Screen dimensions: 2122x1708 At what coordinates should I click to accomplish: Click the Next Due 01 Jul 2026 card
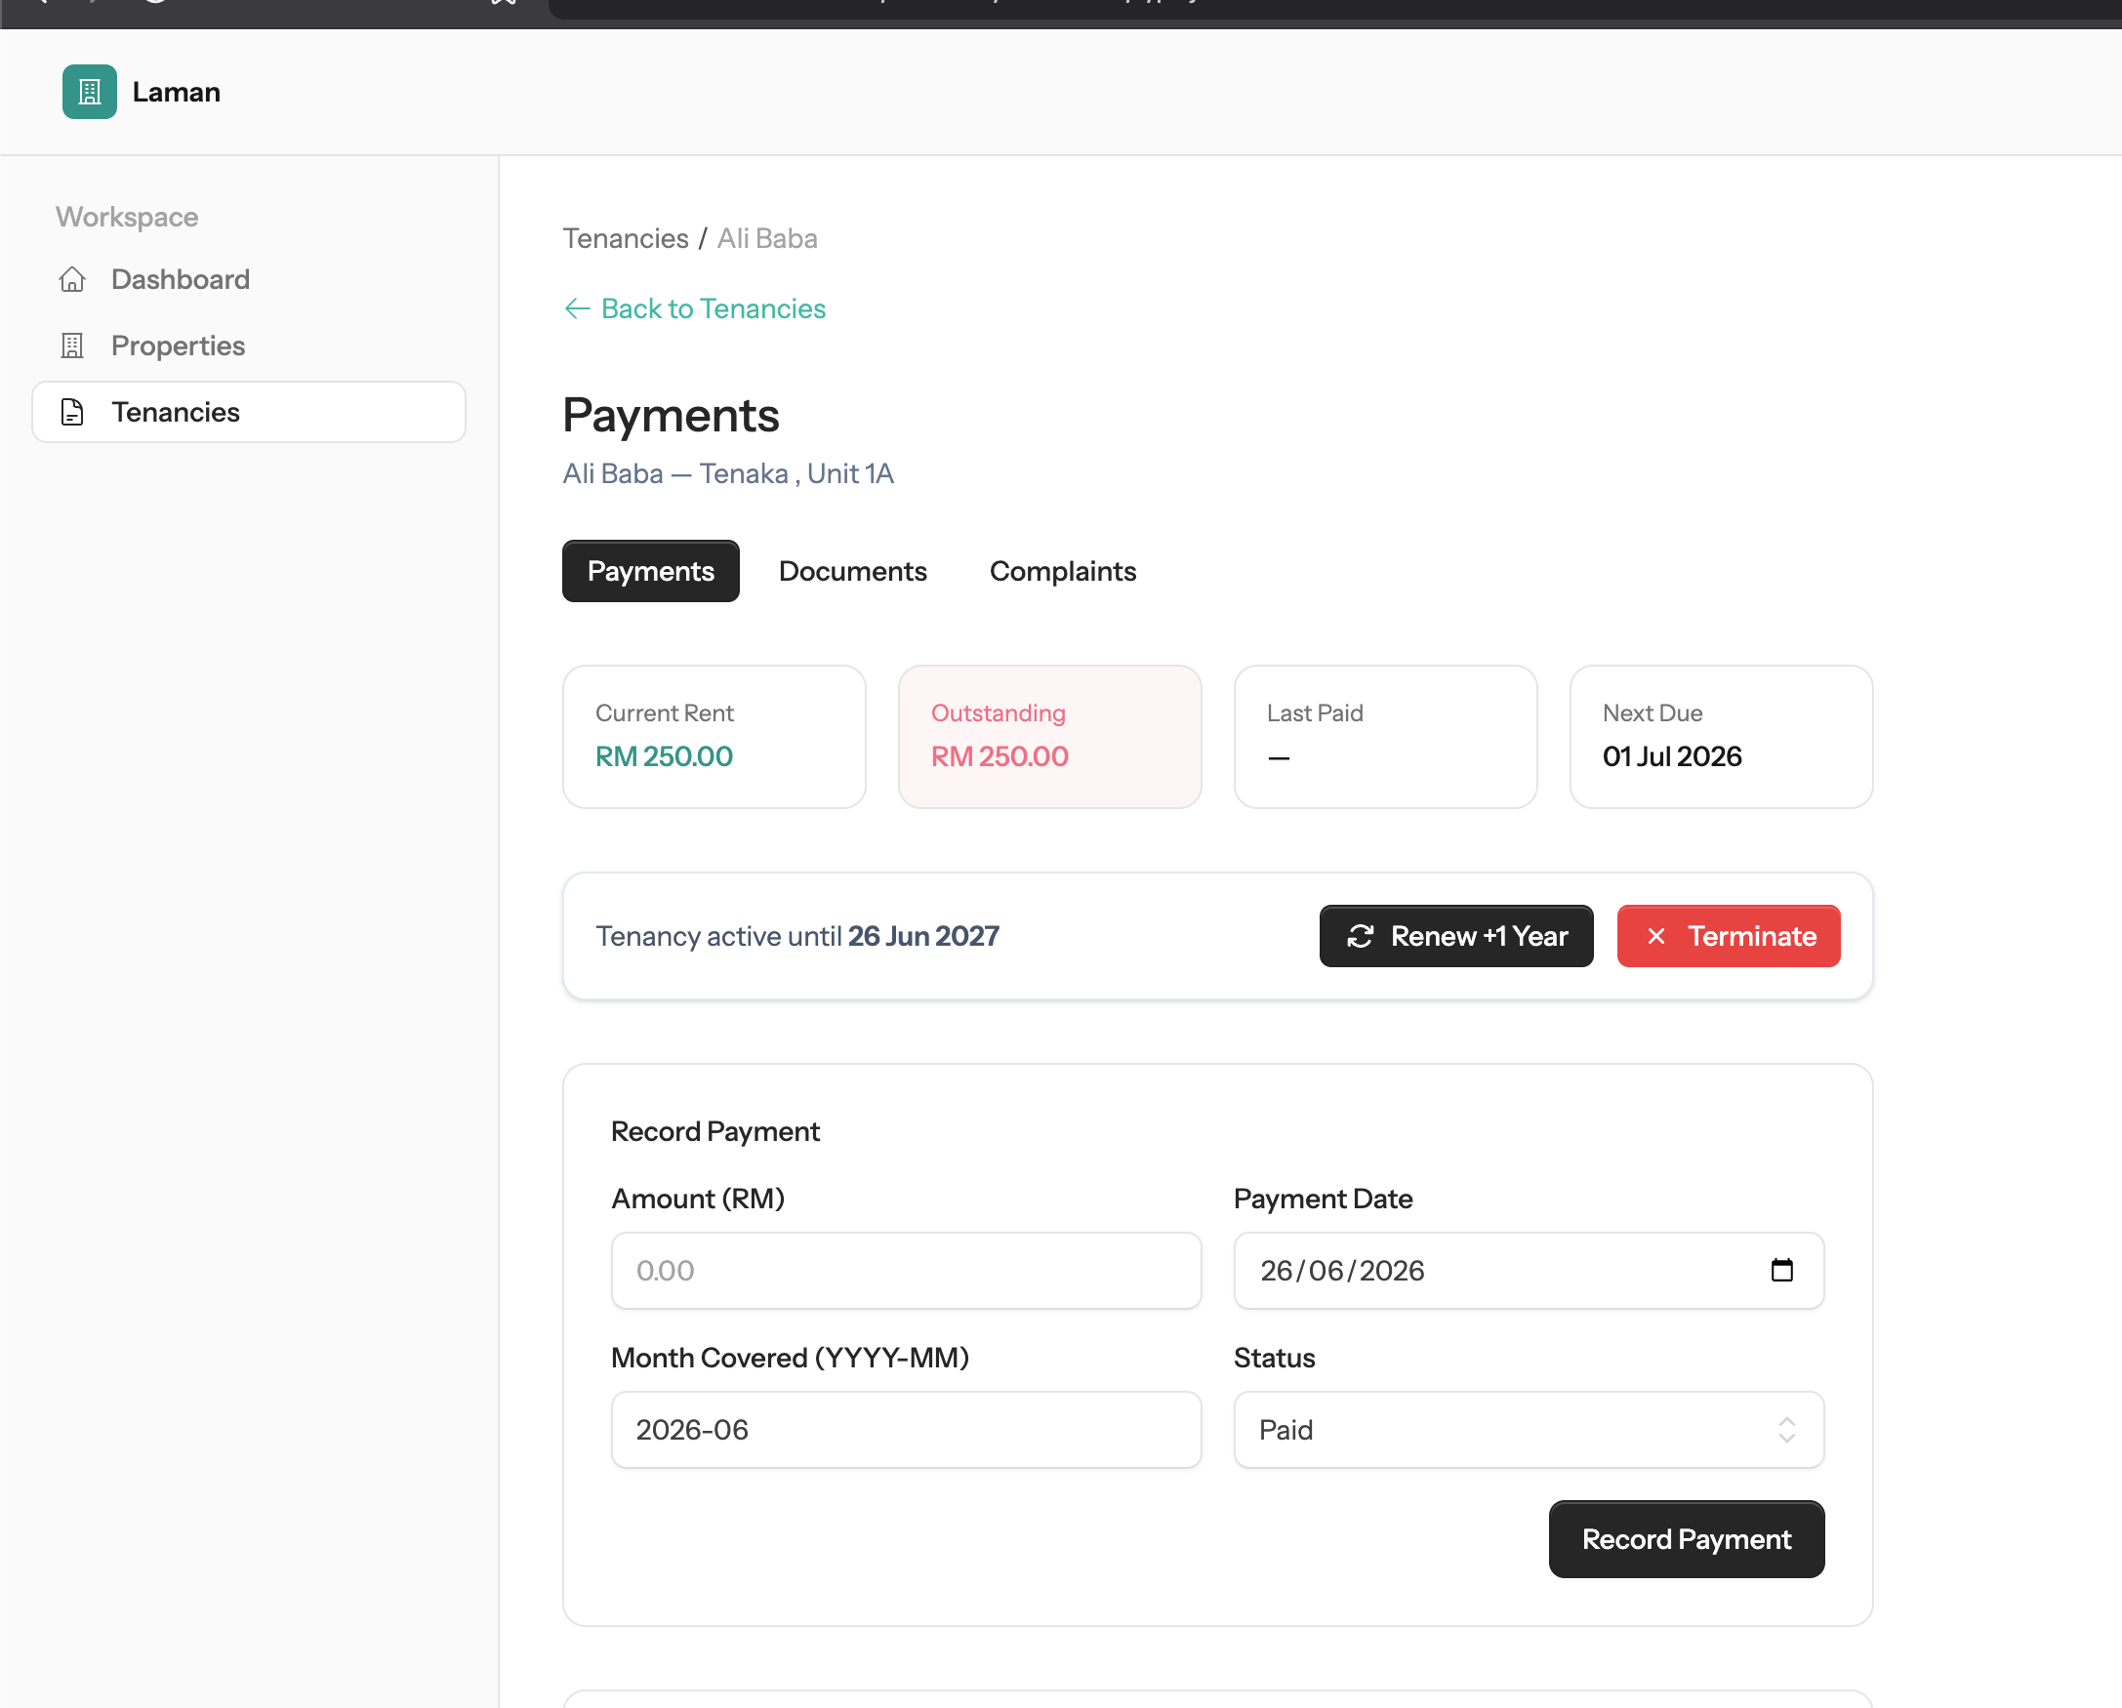[x=1721, y=737]
